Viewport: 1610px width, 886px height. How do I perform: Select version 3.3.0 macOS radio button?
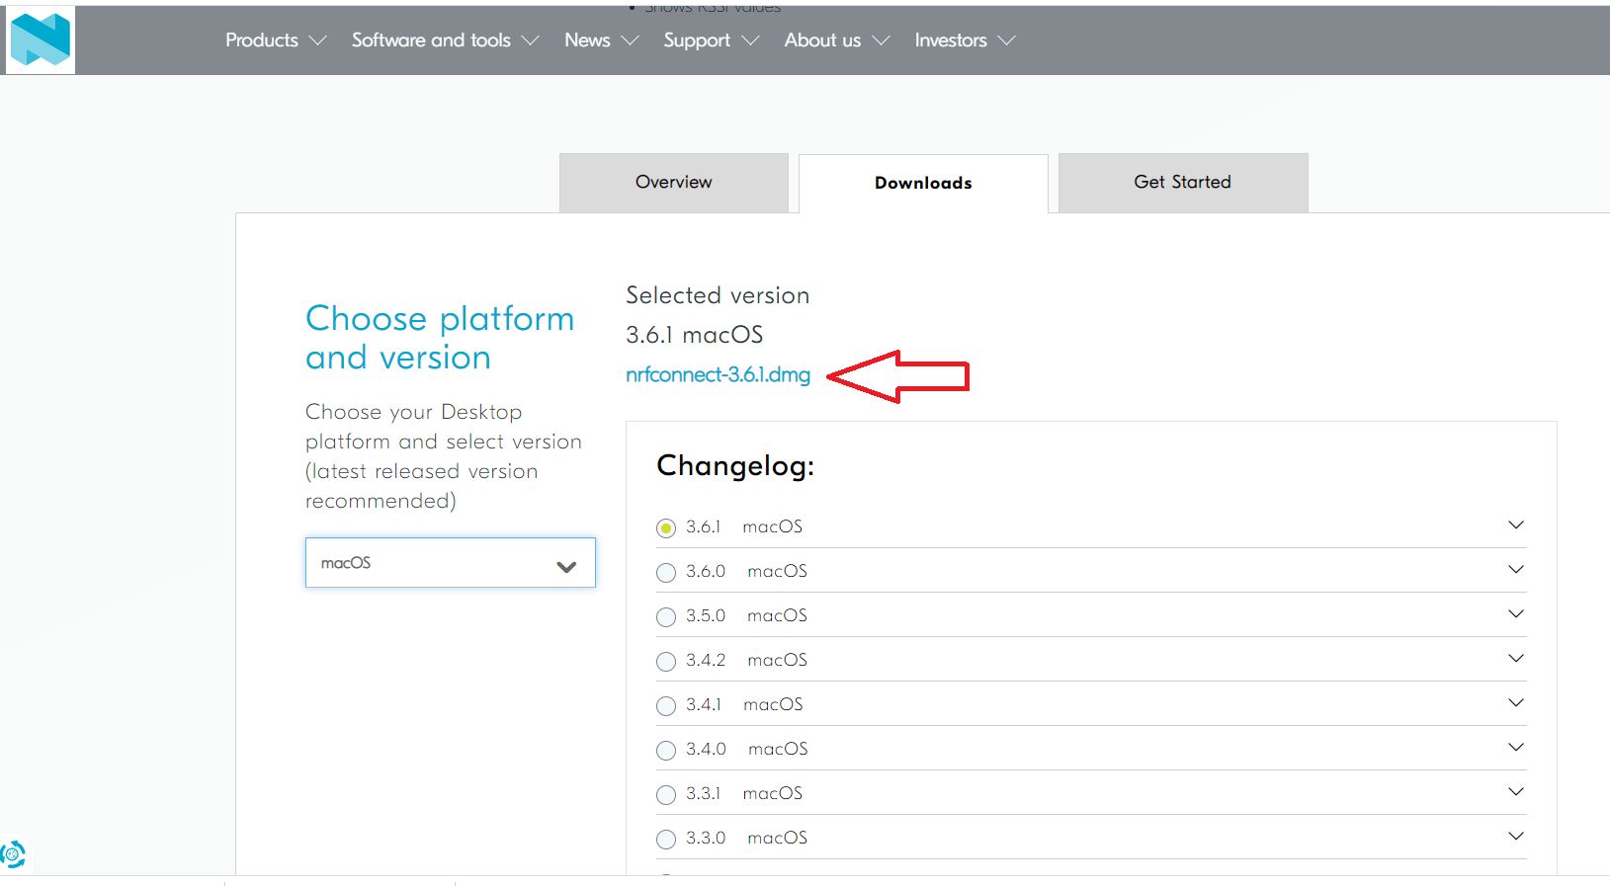(666, 840)
